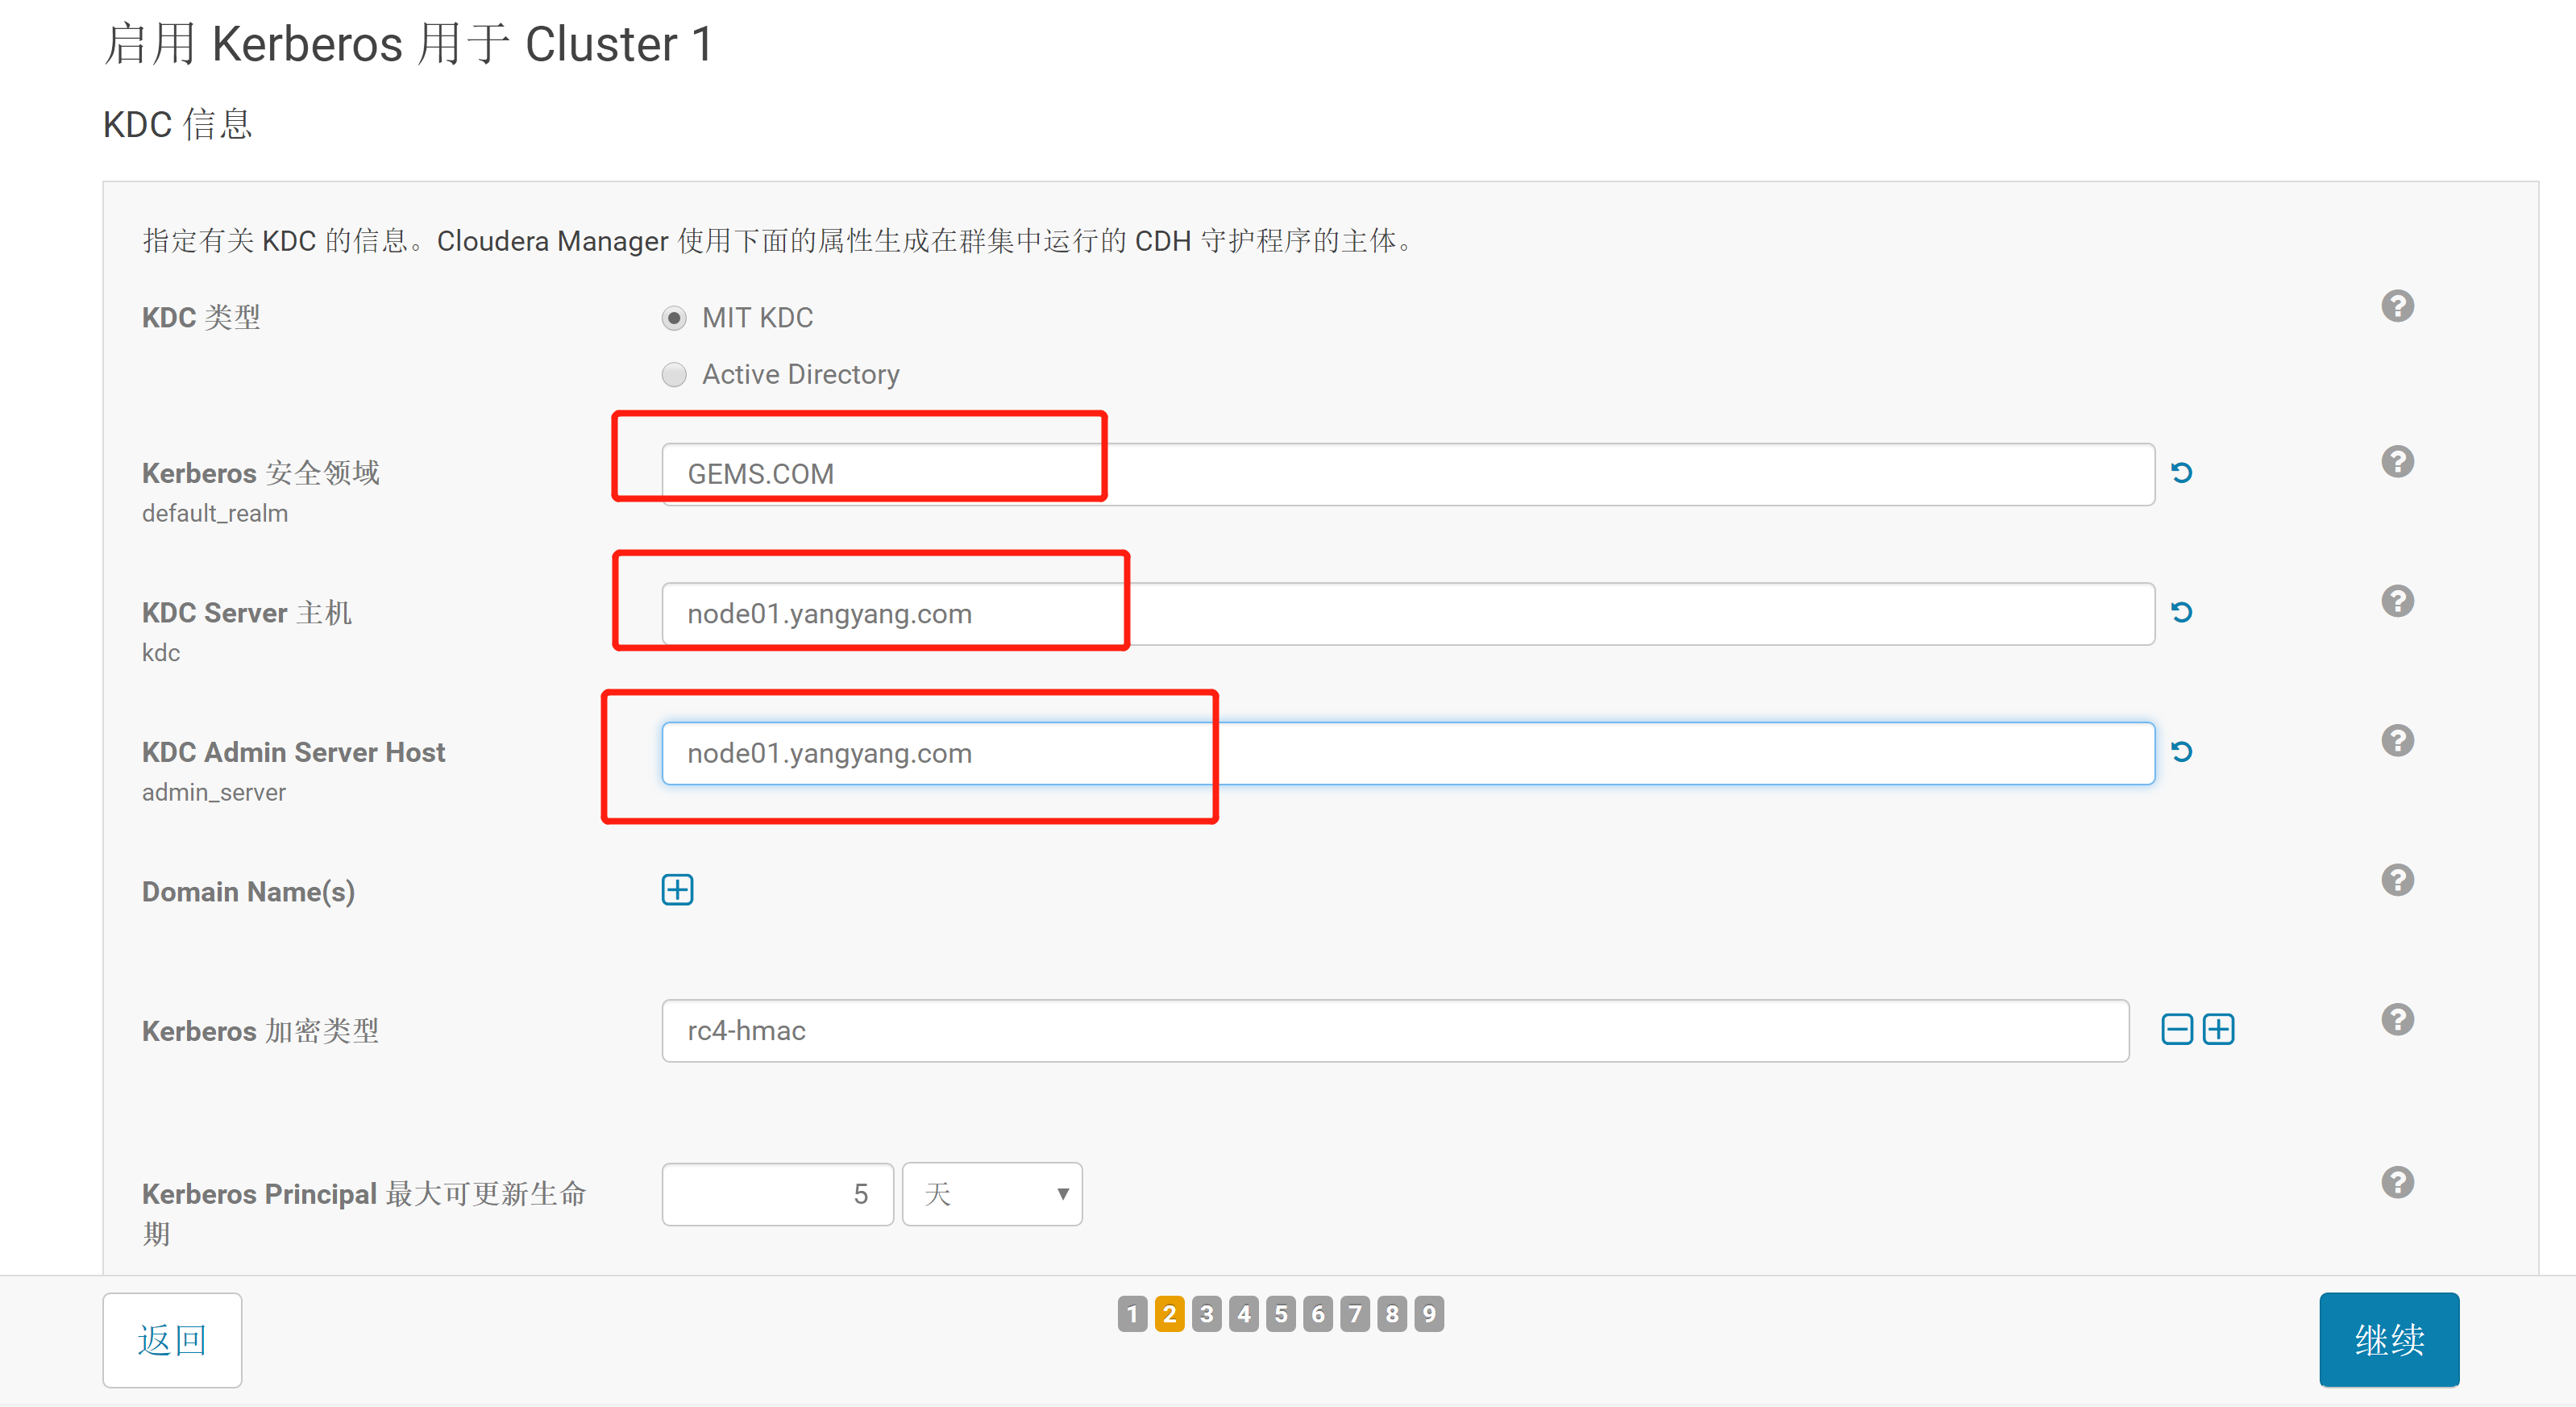Click the Domain Name(s) label
This screenshot has width=2576, height=1407.
[x=248, y=892]
